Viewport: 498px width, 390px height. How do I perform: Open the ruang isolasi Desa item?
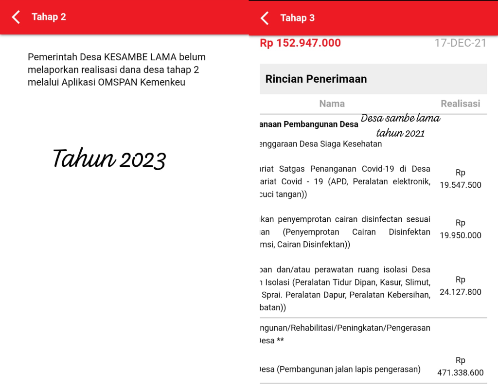pos(345,288)
